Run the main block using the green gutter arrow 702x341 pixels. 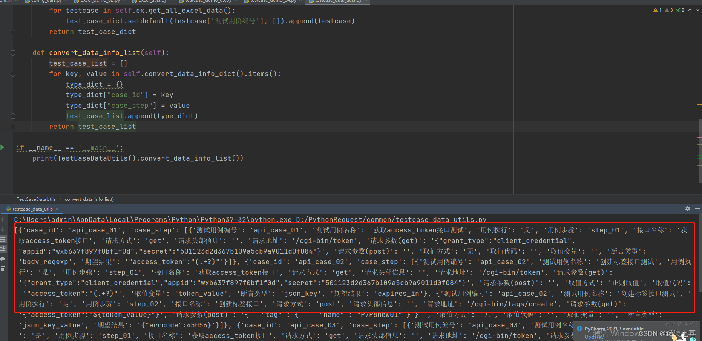(3, 147)
